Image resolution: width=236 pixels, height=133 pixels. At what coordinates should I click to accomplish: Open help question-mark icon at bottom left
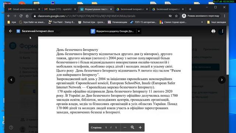tap(11, 127)
